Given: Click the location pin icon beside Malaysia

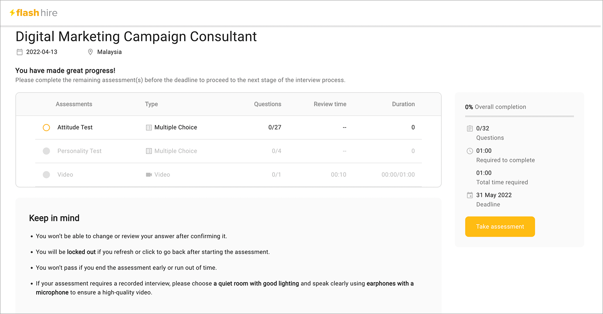Looking at the screenshot, I should pos(90,52).
